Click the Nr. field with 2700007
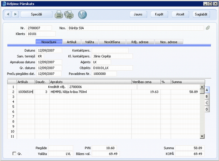The image size is (219, 161). [x=39, y=28]
